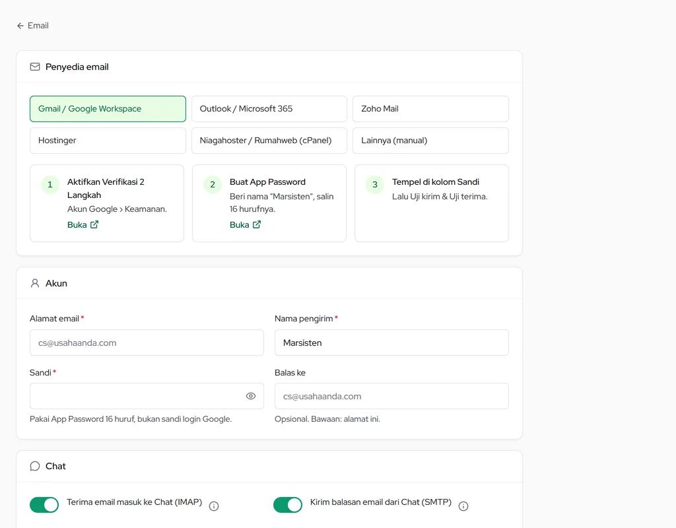The height and width of the screenshot is (528, 676).
Task: Focus the Sandi password field
Action: point(147,396)
